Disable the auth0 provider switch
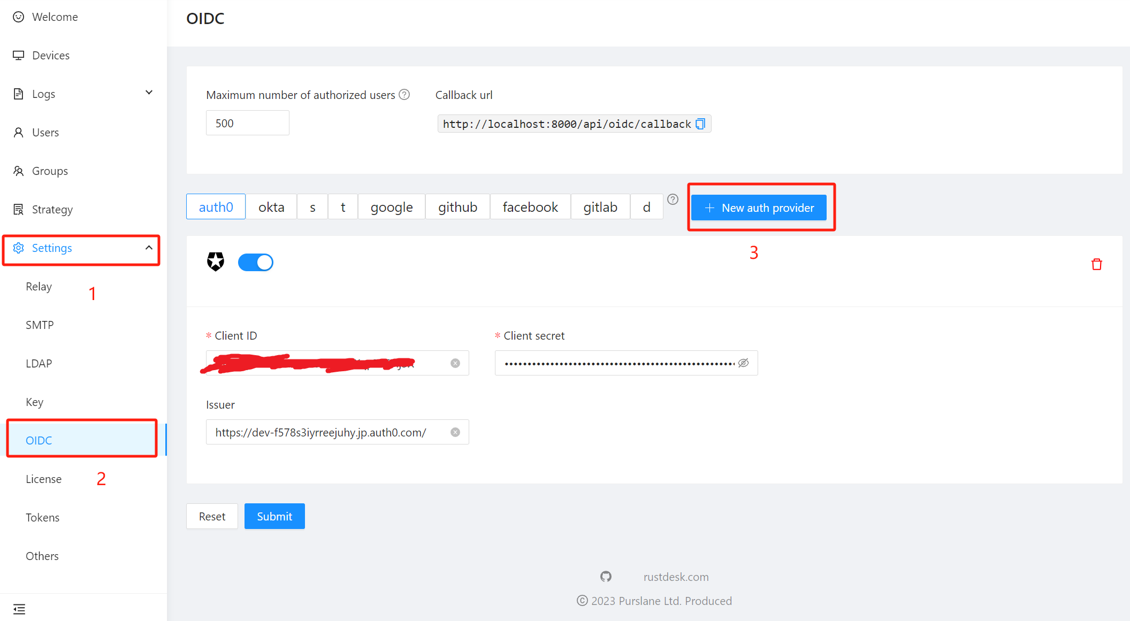 256,263
